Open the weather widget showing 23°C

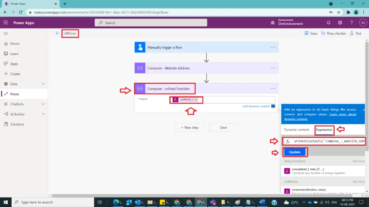tap(291, 202)
